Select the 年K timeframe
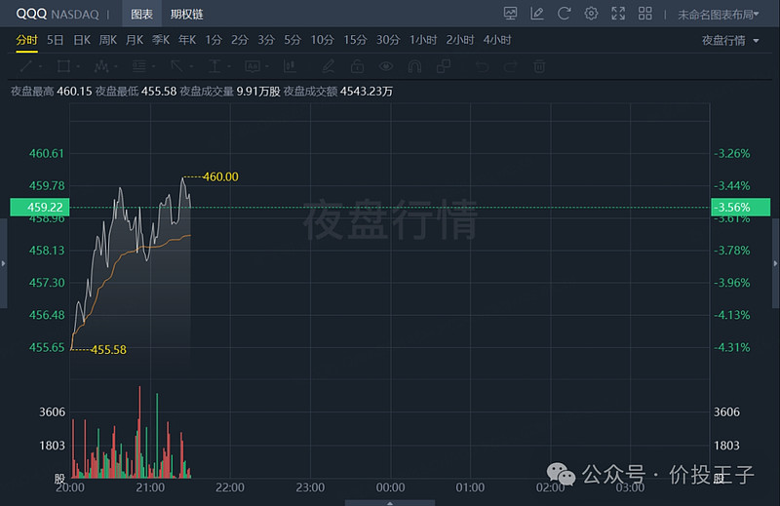Viewport: 780px width, 506px height. pos(187,40)
